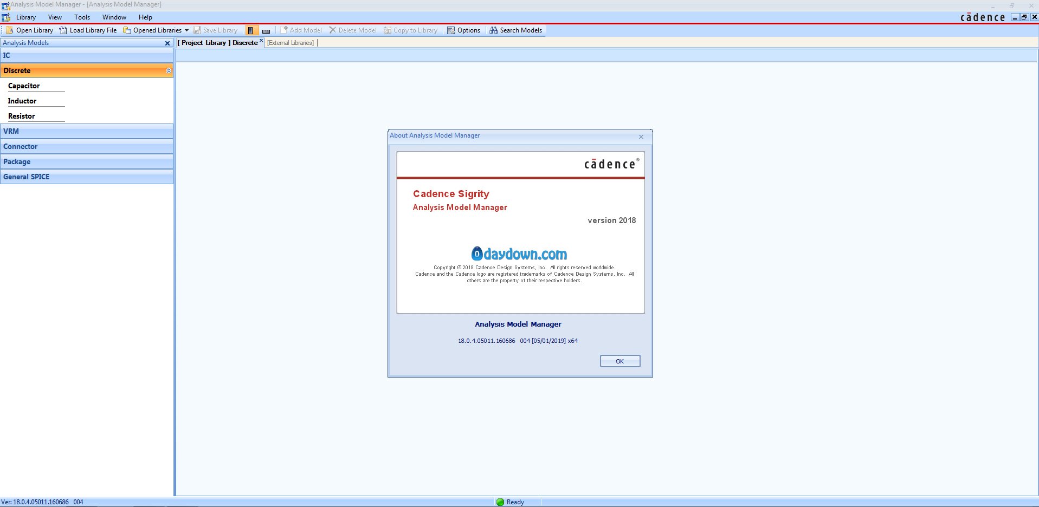Expand the General SPICE category

coord(87,177)
